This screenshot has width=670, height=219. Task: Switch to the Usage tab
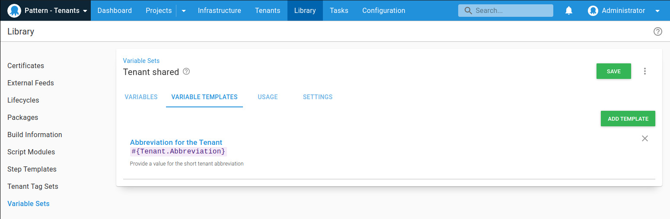coord(268,97)
